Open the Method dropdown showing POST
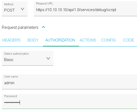137x112 pixels. (15, 9)
